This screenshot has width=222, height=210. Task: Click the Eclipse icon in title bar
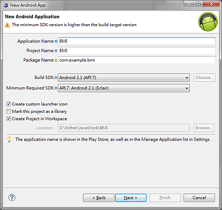[x=6, y=5]
